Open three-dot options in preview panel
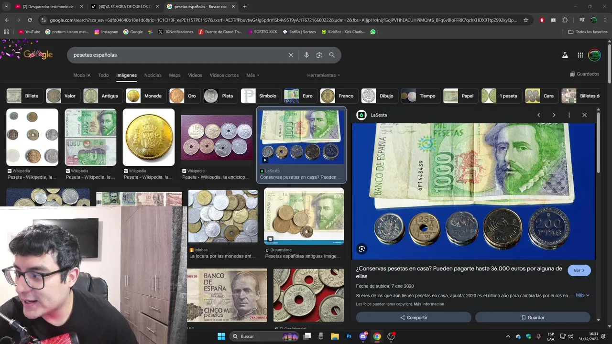This screenshot has width=612, height=344. (x=569, y=115)
